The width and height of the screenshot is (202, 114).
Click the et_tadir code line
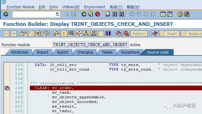(x=63, y=111)
